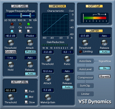Click the Compressor Attack knob
This screenshot has height=109, width=115.
(48, 78)
